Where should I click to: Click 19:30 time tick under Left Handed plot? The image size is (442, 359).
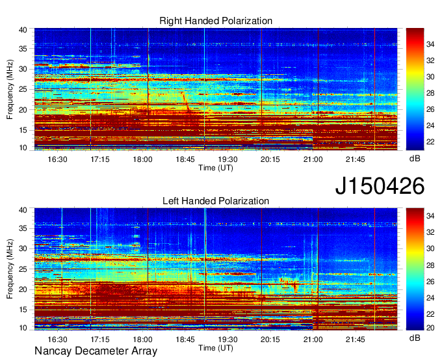point(227,339)
